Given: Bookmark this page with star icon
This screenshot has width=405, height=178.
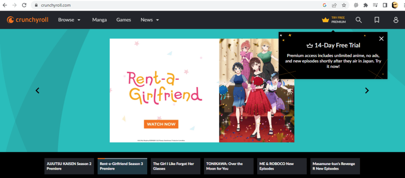Looking at the screenshot, I should pyautogui.click(x=344, y=5).
